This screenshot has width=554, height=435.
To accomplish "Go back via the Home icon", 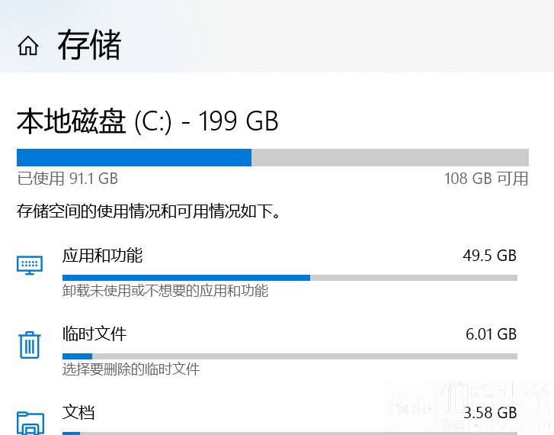I will (x=28, y=46).
